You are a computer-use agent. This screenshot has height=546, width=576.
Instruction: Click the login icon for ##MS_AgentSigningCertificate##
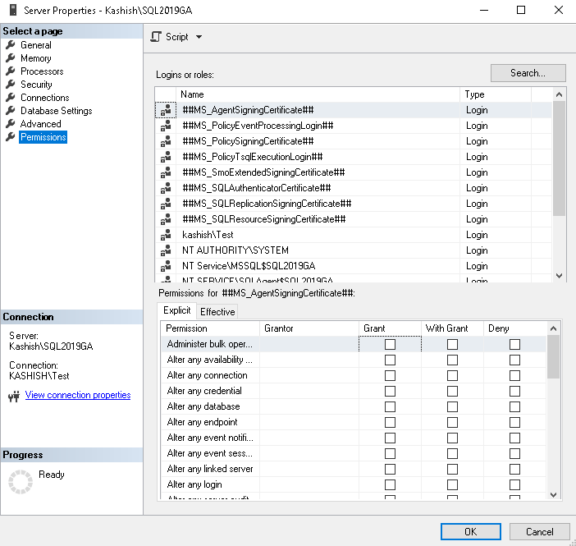(x=165, y=110)
